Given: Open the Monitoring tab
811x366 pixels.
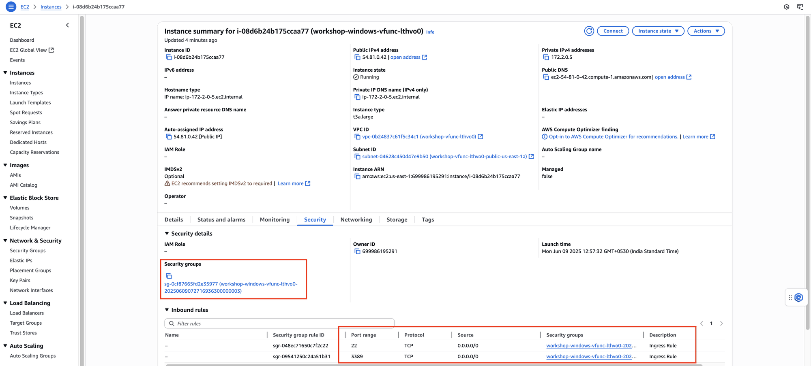Looking at the screenshot, I should coord(275,219).
